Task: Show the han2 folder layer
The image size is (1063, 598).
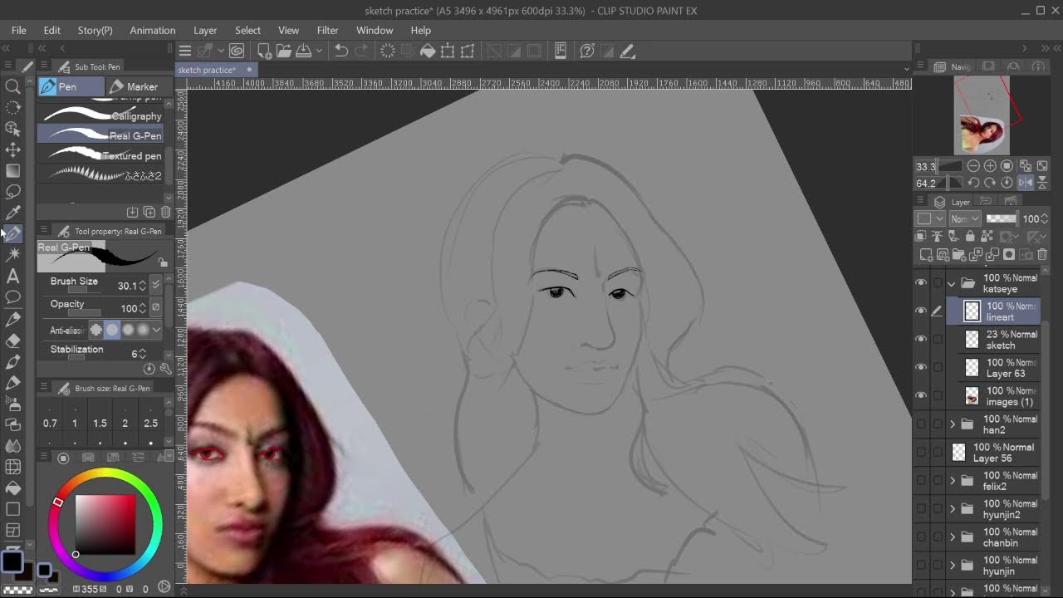Action: [x=920, y=424]
